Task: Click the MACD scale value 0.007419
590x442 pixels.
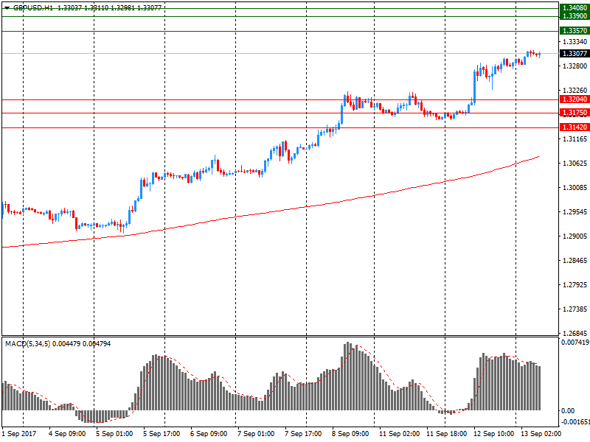Action: click(575, 343)
